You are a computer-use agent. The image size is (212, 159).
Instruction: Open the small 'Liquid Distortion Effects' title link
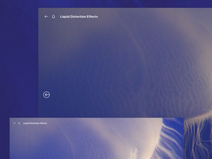click(x=35, y=123)
